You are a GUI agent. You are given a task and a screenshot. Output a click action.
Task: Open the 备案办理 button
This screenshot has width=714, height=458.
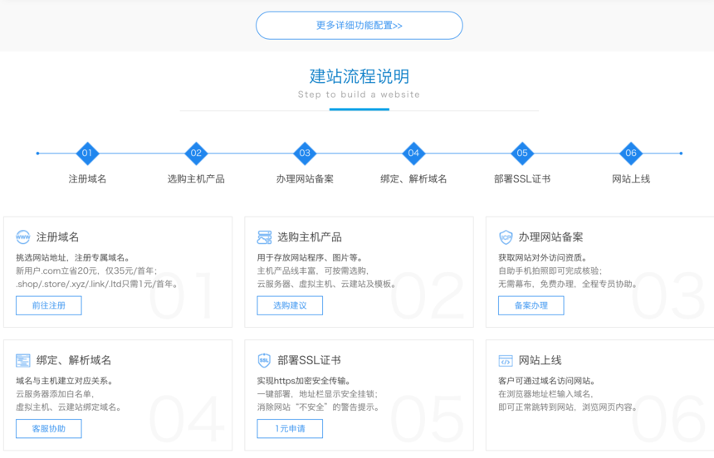[x=531, y=305]
